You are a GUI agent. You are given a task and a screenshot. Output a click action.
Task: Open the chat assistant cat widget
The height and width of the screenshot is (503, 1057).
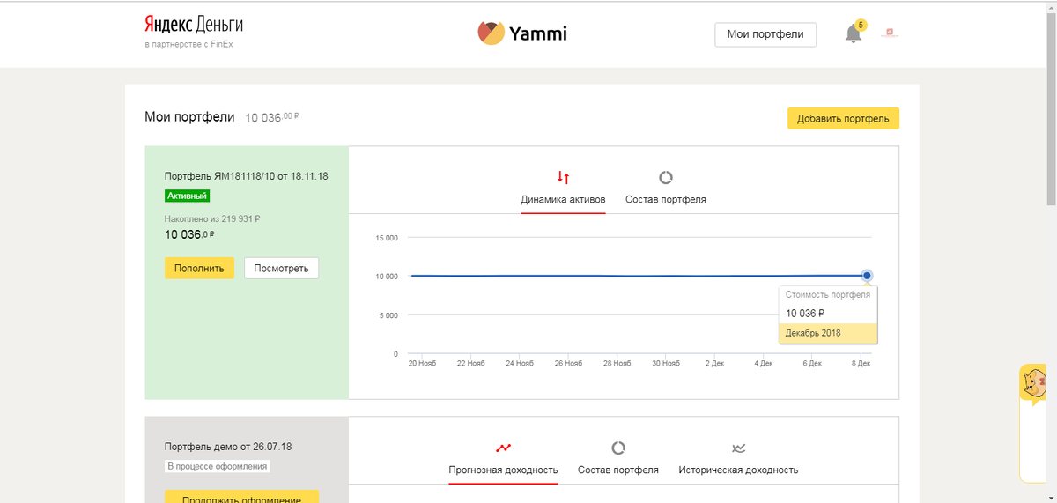pyautogui.click(x=1033, y=384)
